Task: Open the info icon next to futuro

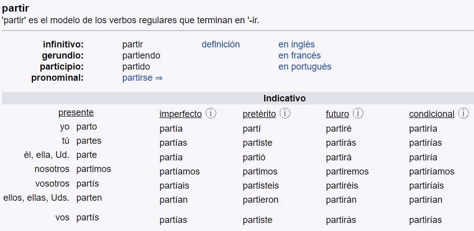Action: coord(358,113)
